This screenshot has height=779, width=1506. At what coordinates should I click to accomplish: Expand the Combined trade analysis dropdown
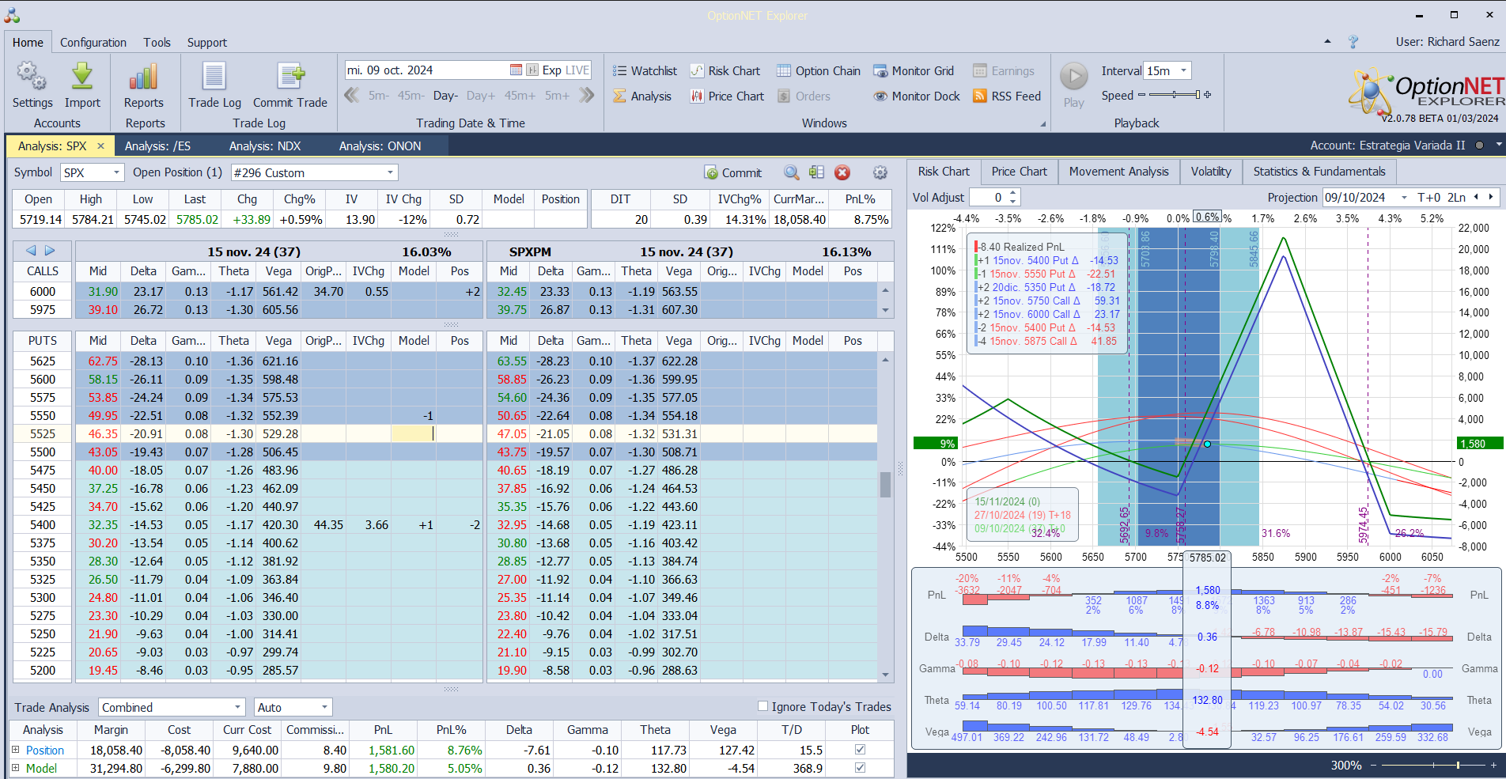click(237, 707)
